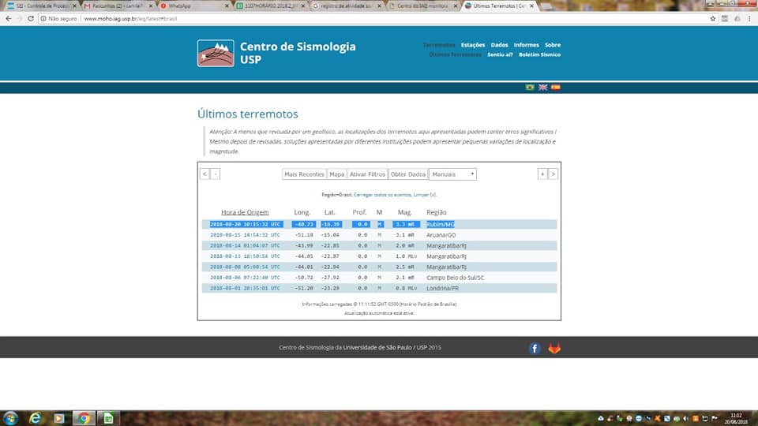Viewport: 758px width, 426px height.
Task: Open the Estações navigation menu
Action: click(x=473, y=45)
